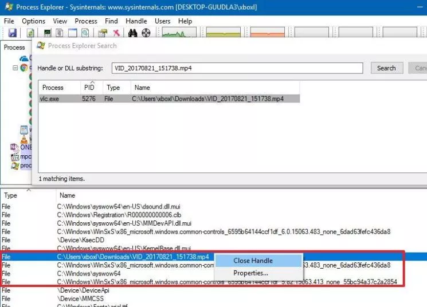
Task: Select the crosshair Find Window's Process icon
Action: point(146,33)
